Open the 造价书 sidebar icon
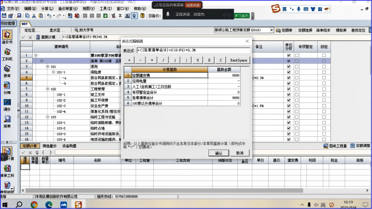This screenshot has height=209, width=372. pos(7,37)
